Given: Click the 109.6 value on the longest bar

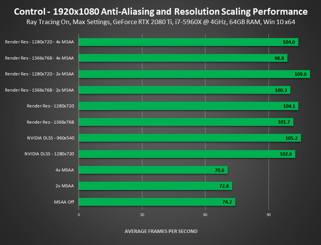Looking at the screenshot, I should [301, 74].
